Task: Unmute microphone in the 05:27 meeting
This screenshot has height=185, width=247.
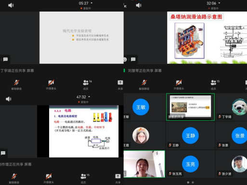Action: 16,85
